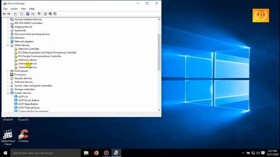
Task: Click the red record app taskbar icon
Action: (x=106, y=153)
